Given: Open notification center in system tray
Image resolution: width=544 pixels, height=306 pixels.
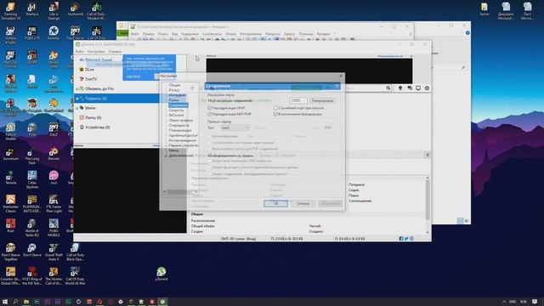Looking at the screenshot, I should pyautogui.click(x=535, y=302).
